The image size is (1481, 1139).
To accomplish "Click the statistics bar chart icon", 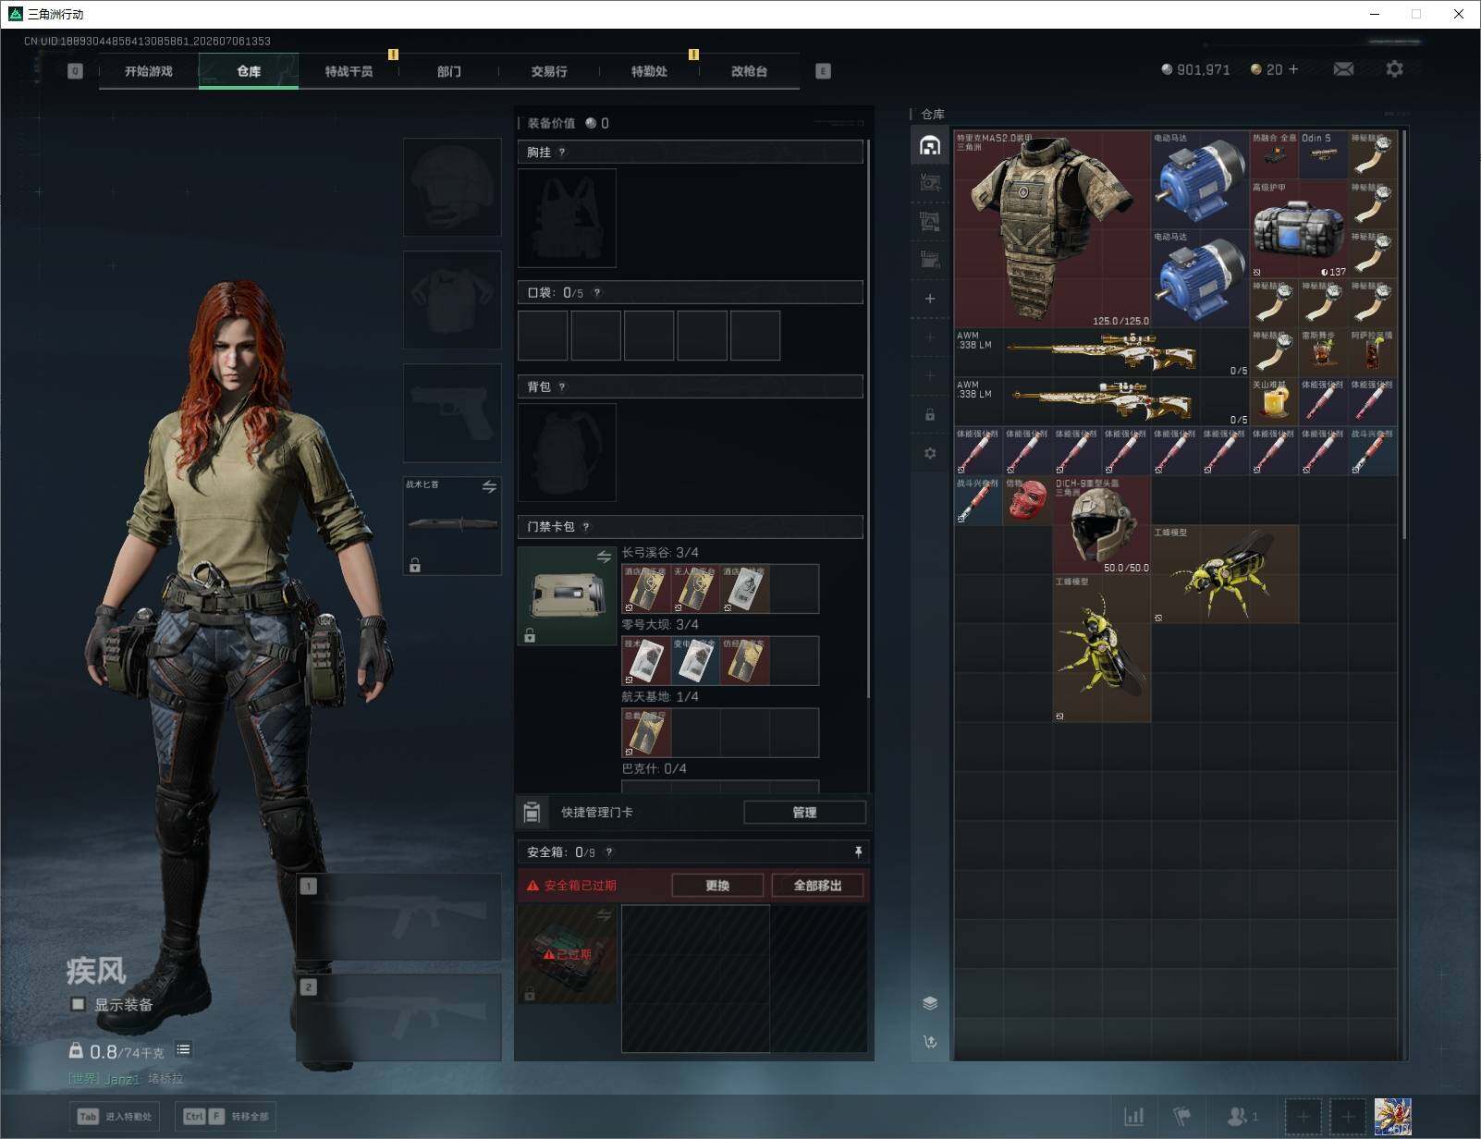I will click(1133, 1117).
